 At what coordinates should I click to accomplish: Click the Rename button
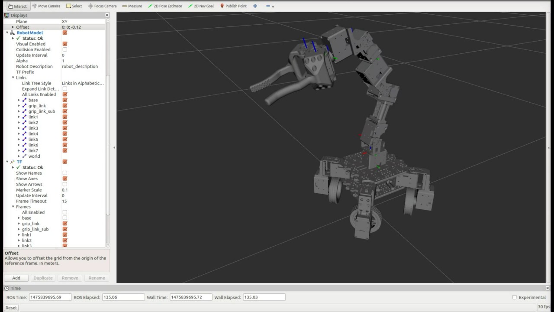coord(97,278)
